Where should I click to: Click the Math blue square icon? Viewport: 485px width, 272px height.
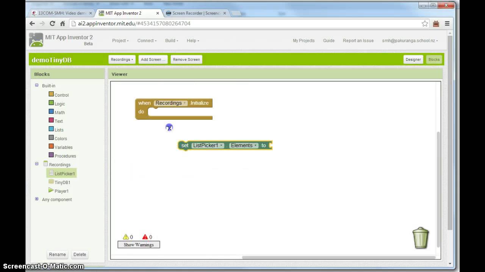point(51,111)
